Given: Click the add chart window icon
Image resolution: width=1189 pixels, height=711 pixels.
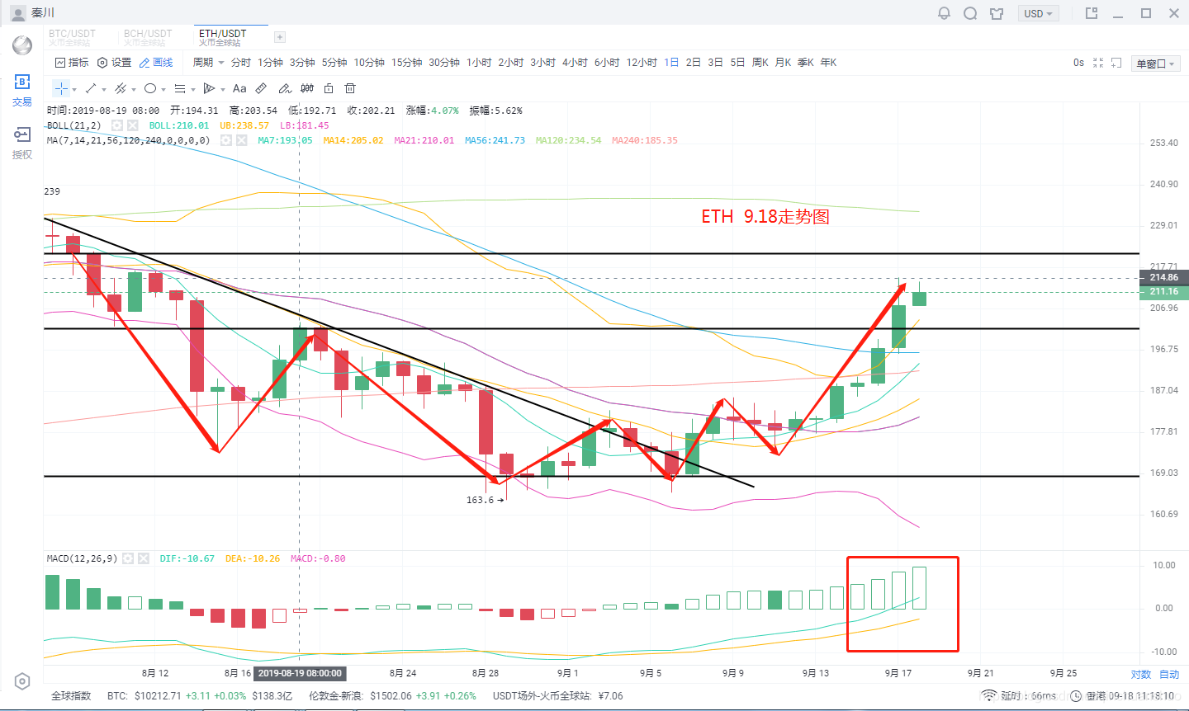Looking at the screenshot, I should coord(1116,63).
